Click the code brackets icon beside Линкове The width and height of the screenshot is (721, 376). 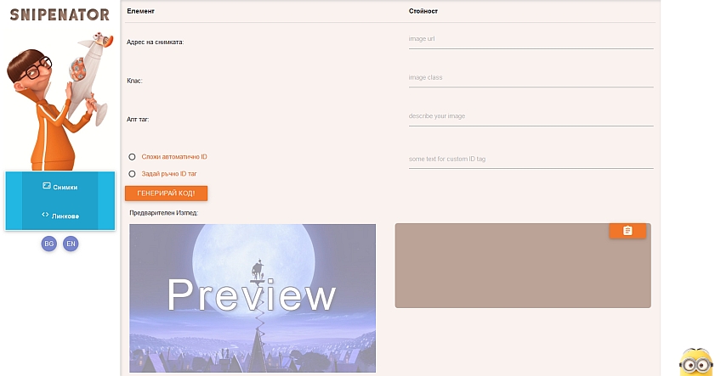(x=45, y=215)
